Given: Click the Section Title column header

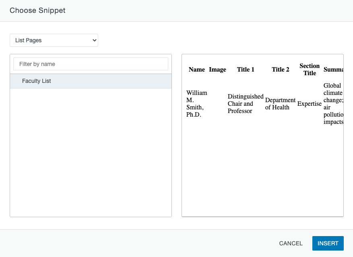Looking at the screenshot, I should click(310, 70).
